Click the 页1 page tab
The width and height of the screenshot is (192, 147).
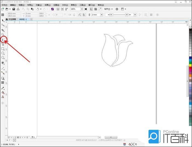[x=33, y=137]
